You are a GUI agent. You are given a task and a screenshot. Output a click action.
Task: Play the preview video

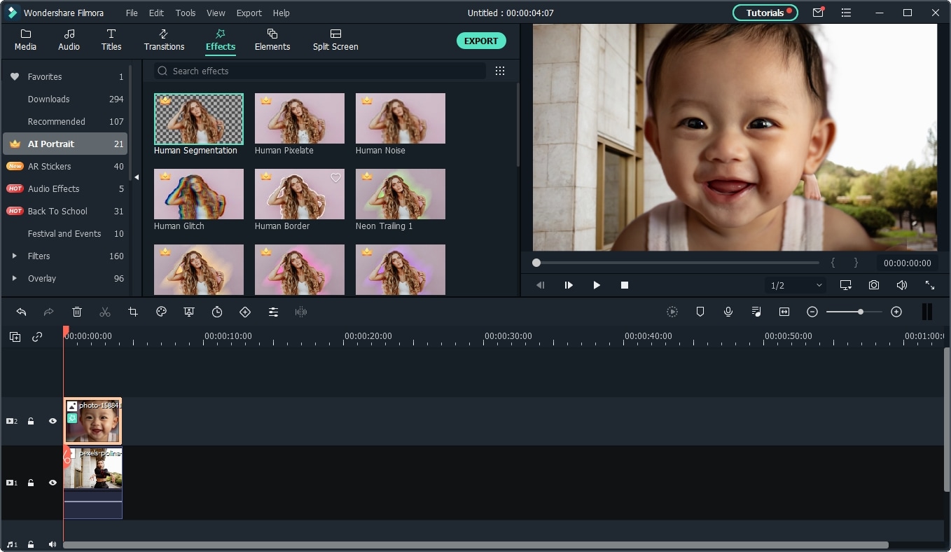click(x=597, y=285)
